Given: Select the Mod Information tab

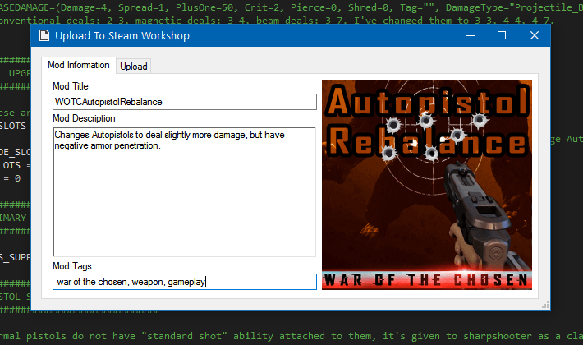Looking at the screenshot, I should [x=79, y=65].
